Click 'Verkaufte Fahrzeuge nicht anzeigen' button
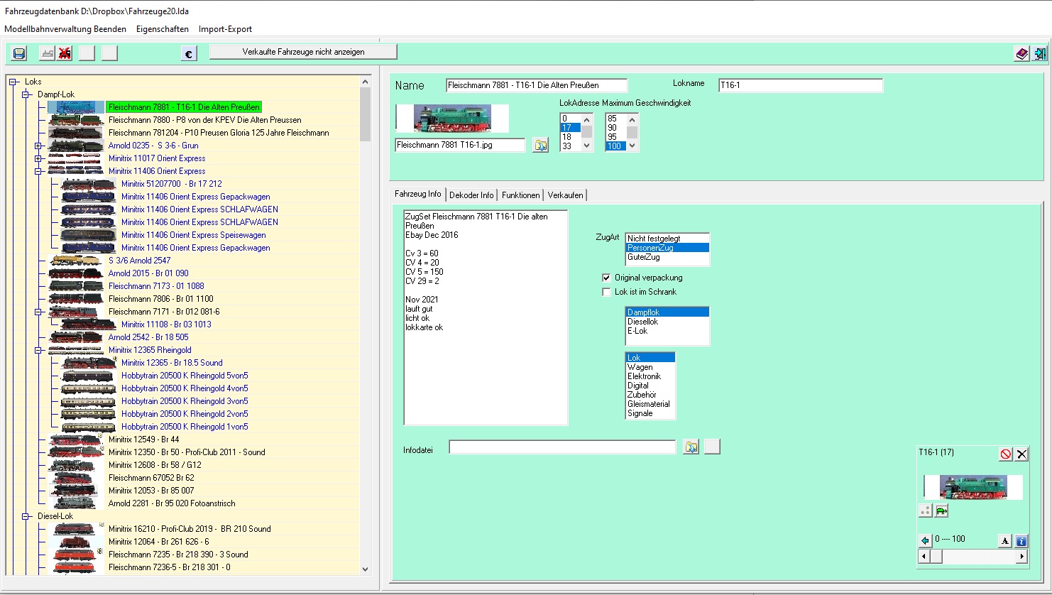This screenshot has width=1052, height=595. pos(303,52)
